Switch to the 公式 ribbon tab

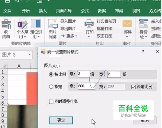tap(85, 11)
